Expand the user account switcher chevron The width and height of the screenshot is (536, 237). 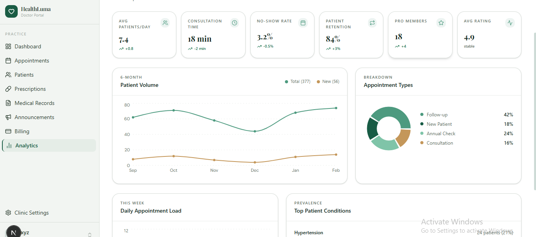click(x=90, y=234)
